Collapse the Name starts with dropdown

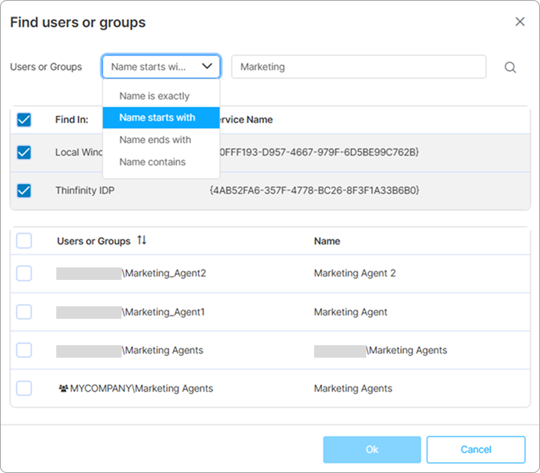click(x=161, y=67)
